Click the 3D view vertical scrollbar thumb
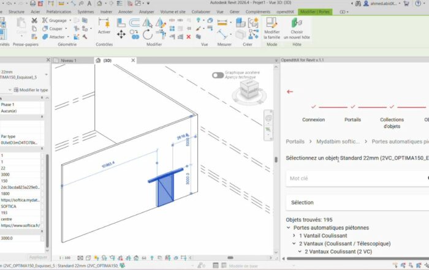Screen dimensions: 429x270 pyautogui.click(x=276, y=159)
